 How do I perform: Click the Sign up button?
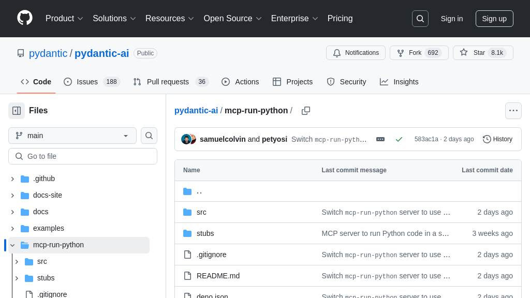click(494, 19)
